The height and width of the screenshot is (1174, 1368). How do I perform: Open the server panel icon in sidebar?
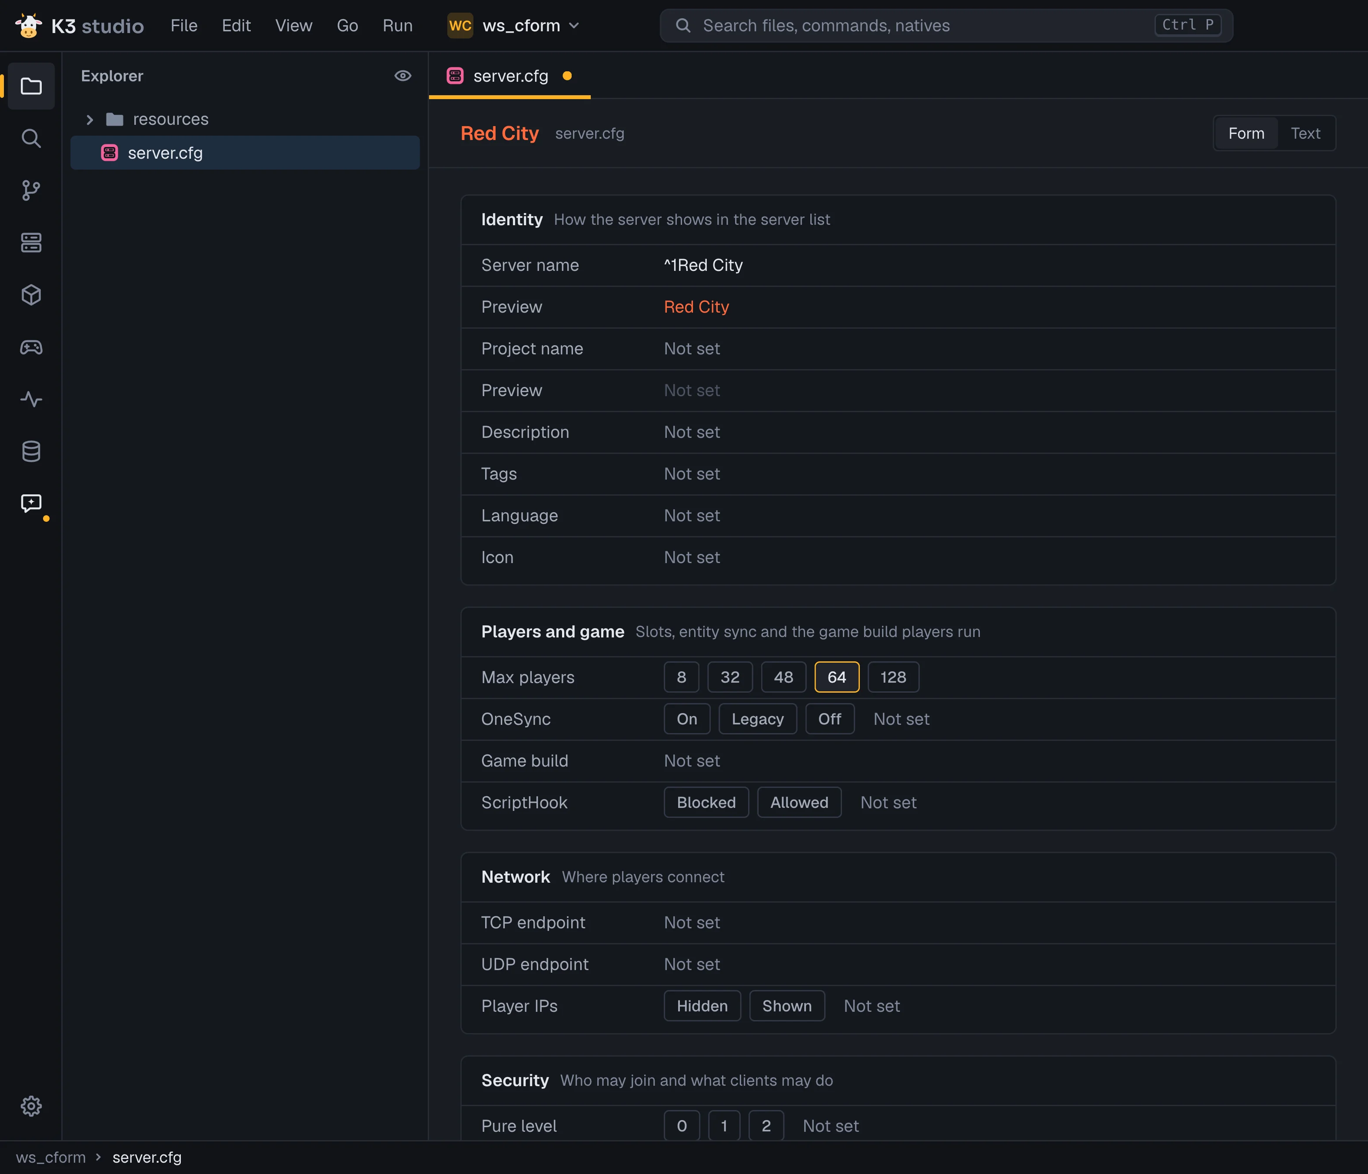click(31, 243)
